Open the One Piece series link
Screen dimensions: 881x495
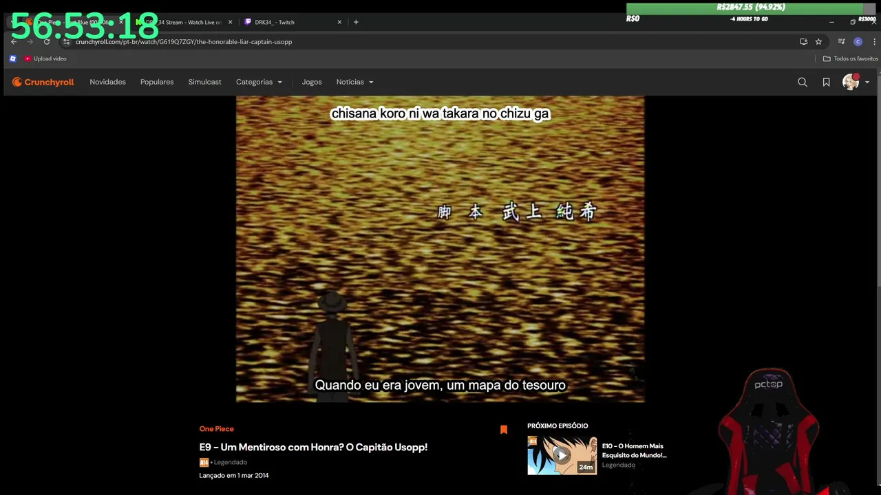[x=217, y=429]
